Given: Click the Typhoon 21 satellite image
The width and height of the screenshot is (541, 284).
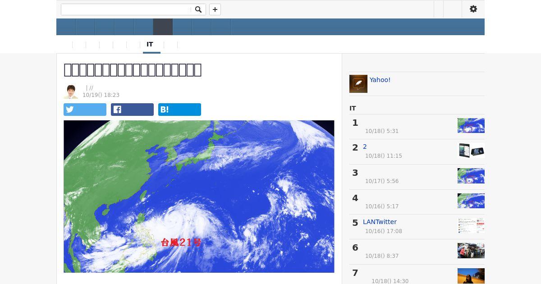Looking at the screenshot, I should [x=199, y=197].
